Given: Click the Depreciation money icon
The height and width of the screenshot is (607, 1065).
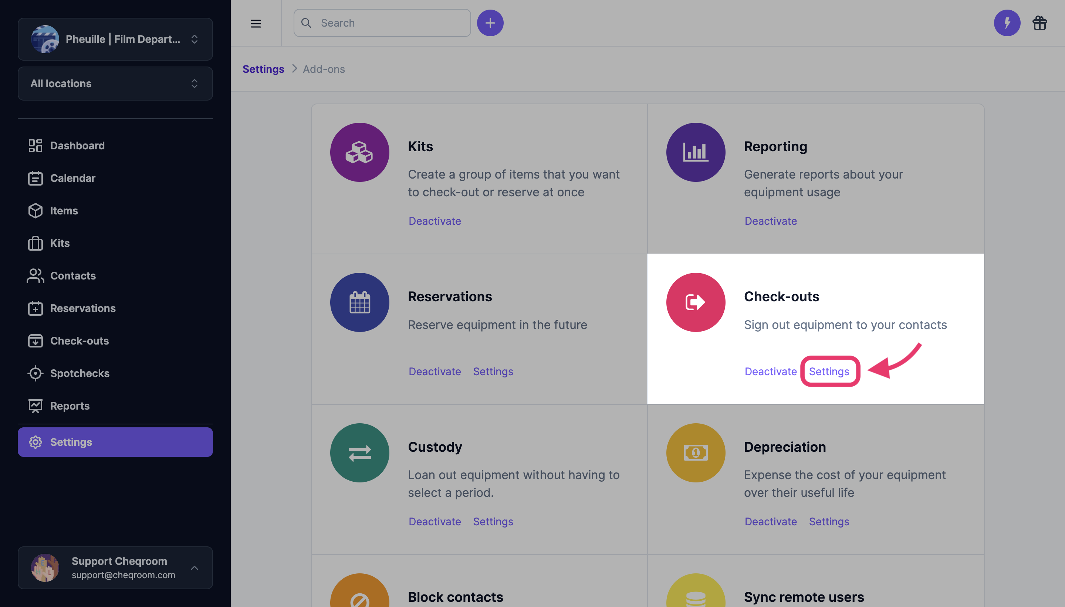Looking at the screenshot, I should point(696,453).
